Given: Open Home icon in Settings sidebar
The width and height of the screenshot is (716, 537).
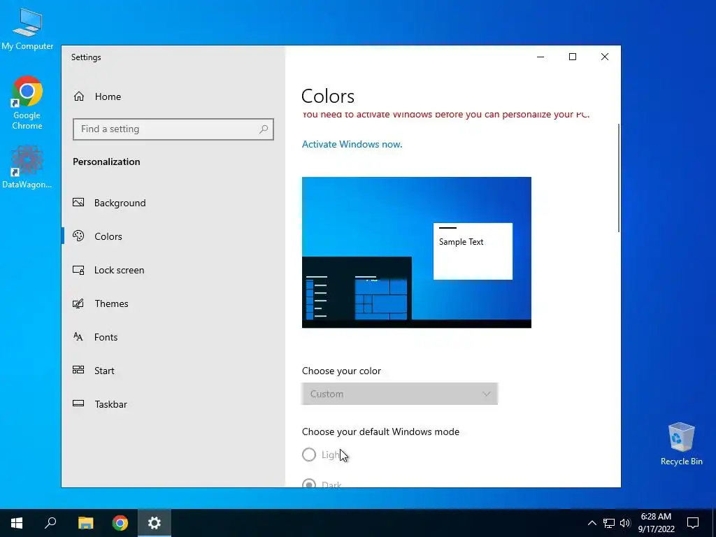Looking at the screenshot, I should tap(79, 96).
